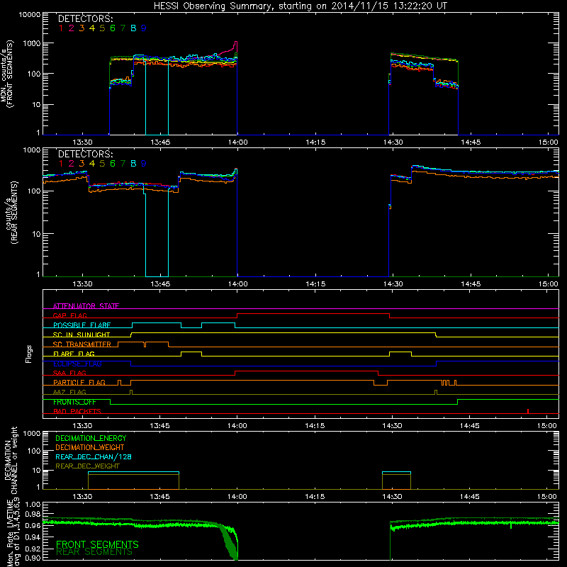
Task: Click the AAZ_FLAG label
Action: (69, 392)
